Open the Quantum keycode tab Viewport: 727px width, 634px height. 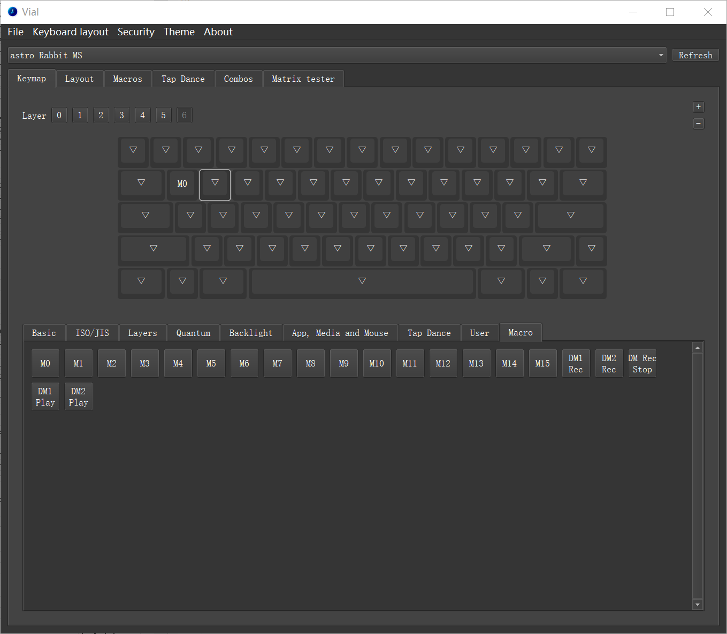[x=194, y=333]
